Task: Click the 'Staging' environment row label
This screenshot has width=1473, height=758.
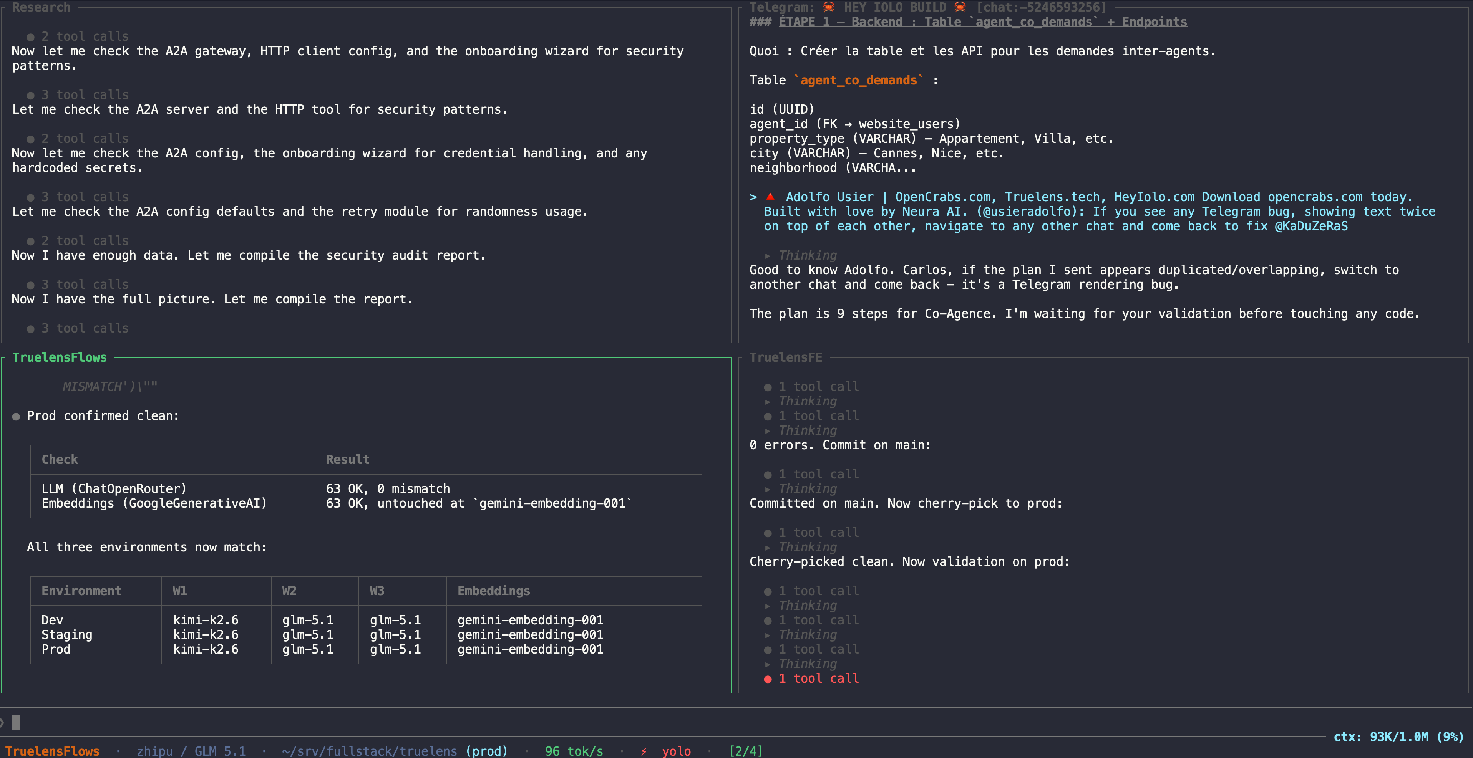Action: coord(66,634)
